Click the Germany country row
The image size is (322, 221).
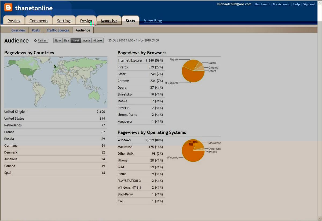coord(56,146)
